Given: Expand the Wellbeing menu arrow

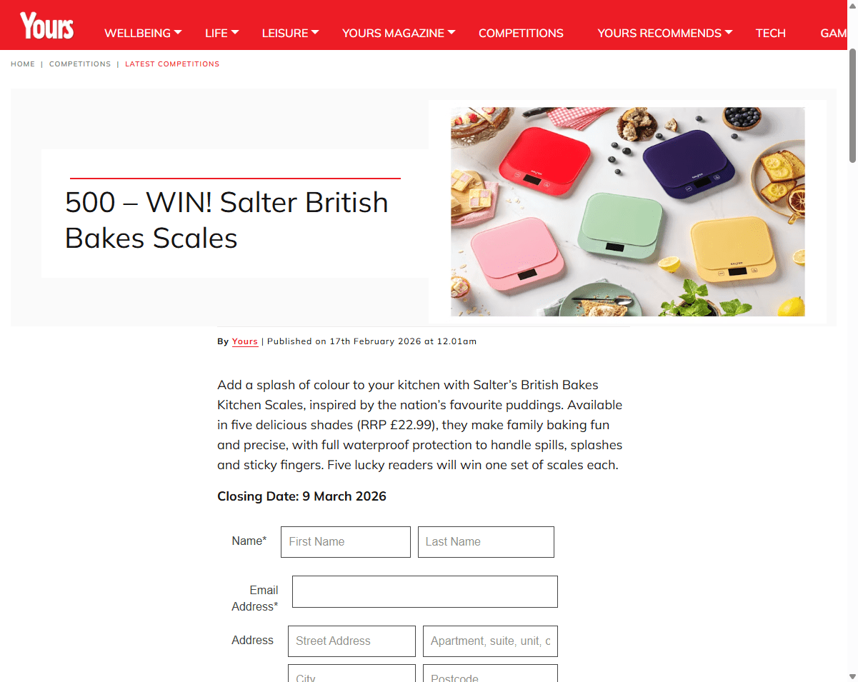Looking at the screenshot, I should tap(178, 32).
